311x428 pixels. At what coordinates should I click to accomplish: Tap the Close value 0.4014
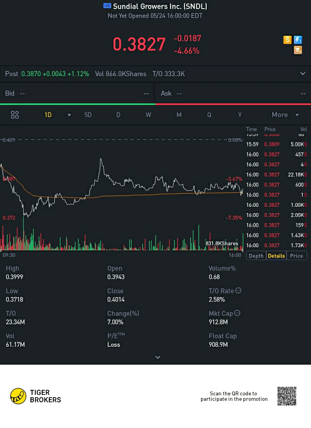point(116,299)
